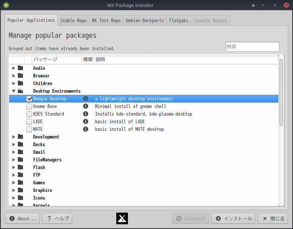Click the Docks folder icon
293x229 pixels.
20,144
